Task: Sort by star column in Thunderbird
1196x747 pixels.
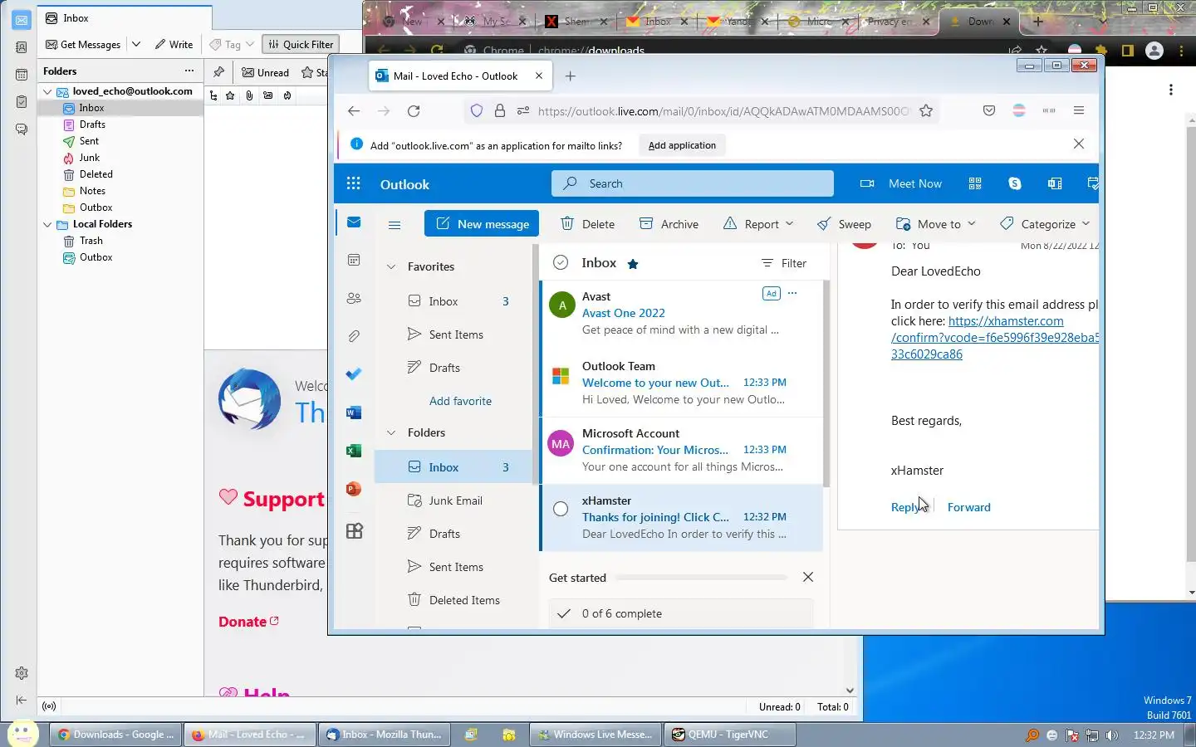Action: pyautogui.click(x=230, y=95)
